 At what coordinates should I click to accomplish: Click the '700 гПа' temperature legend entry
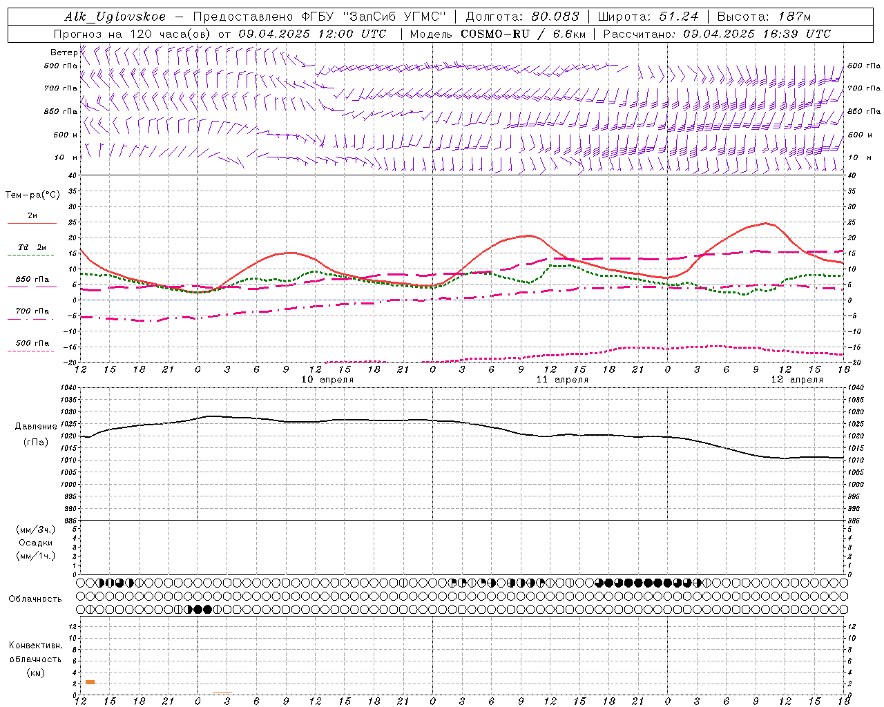32,311
